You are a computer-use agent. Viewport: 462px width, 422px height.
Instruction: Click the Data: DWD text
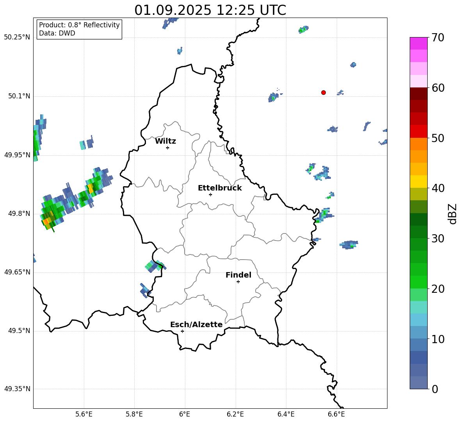pos(57,33)
